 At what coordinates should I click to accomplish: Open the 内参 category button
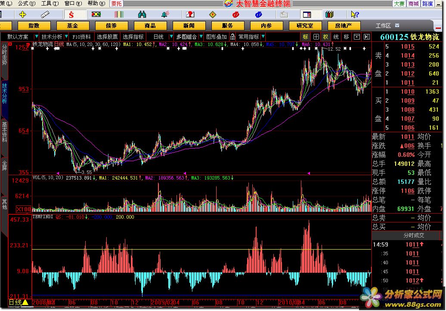tap(266, 25)
